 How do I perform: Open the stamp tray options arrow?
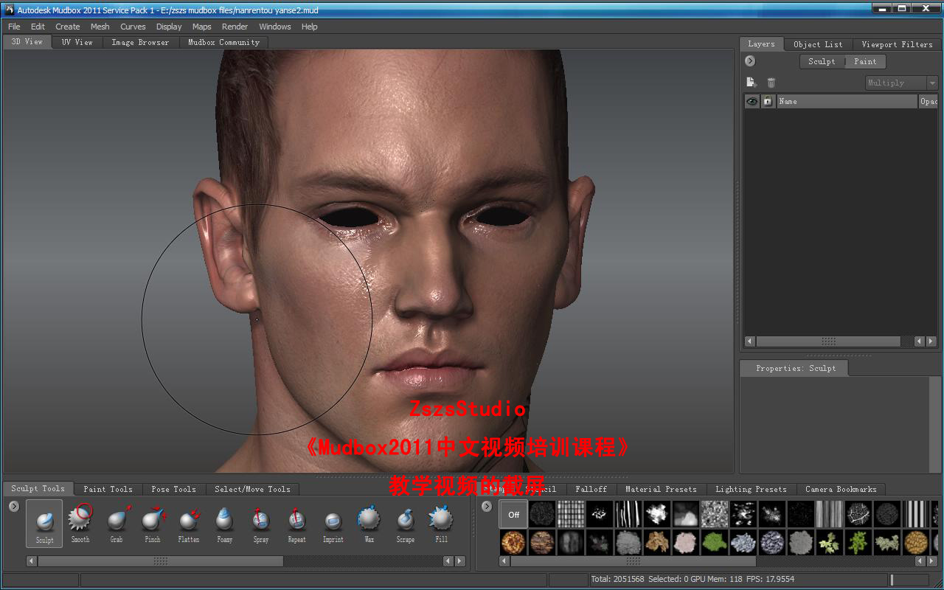point(487,506)
